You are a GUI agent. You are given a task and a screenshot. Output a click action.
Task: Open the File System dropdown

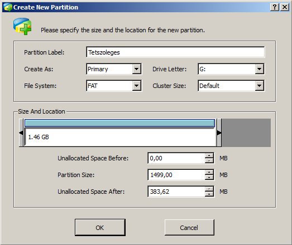tap(136, 86)
